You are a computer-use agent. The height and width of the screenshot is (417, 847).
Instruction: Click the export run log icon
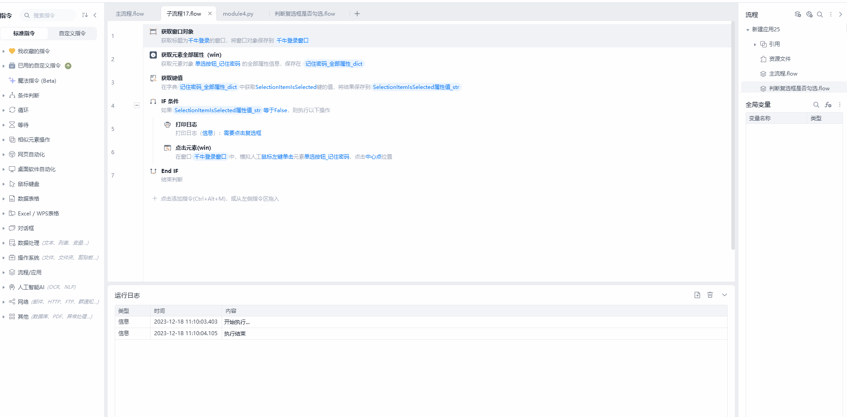click(697, 295)
